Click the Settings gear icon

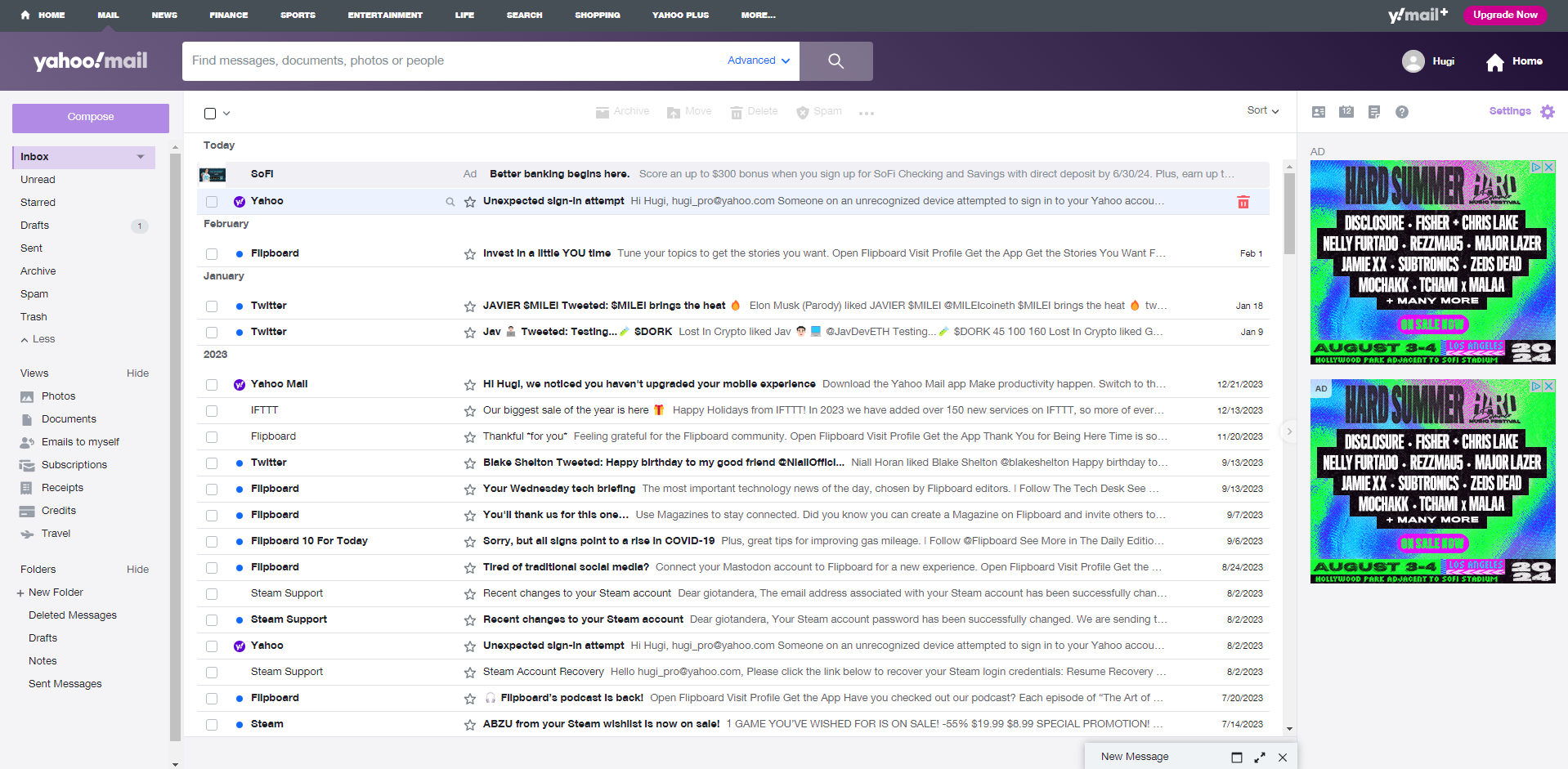tap(1548, 112)
